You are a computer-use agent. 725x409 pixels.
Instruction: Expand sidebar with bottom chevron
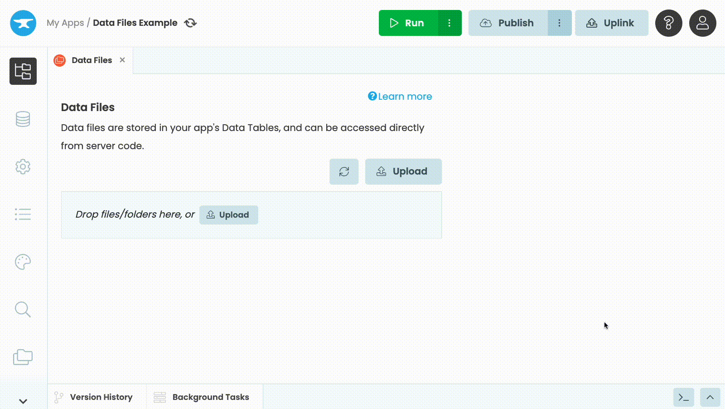23,401
